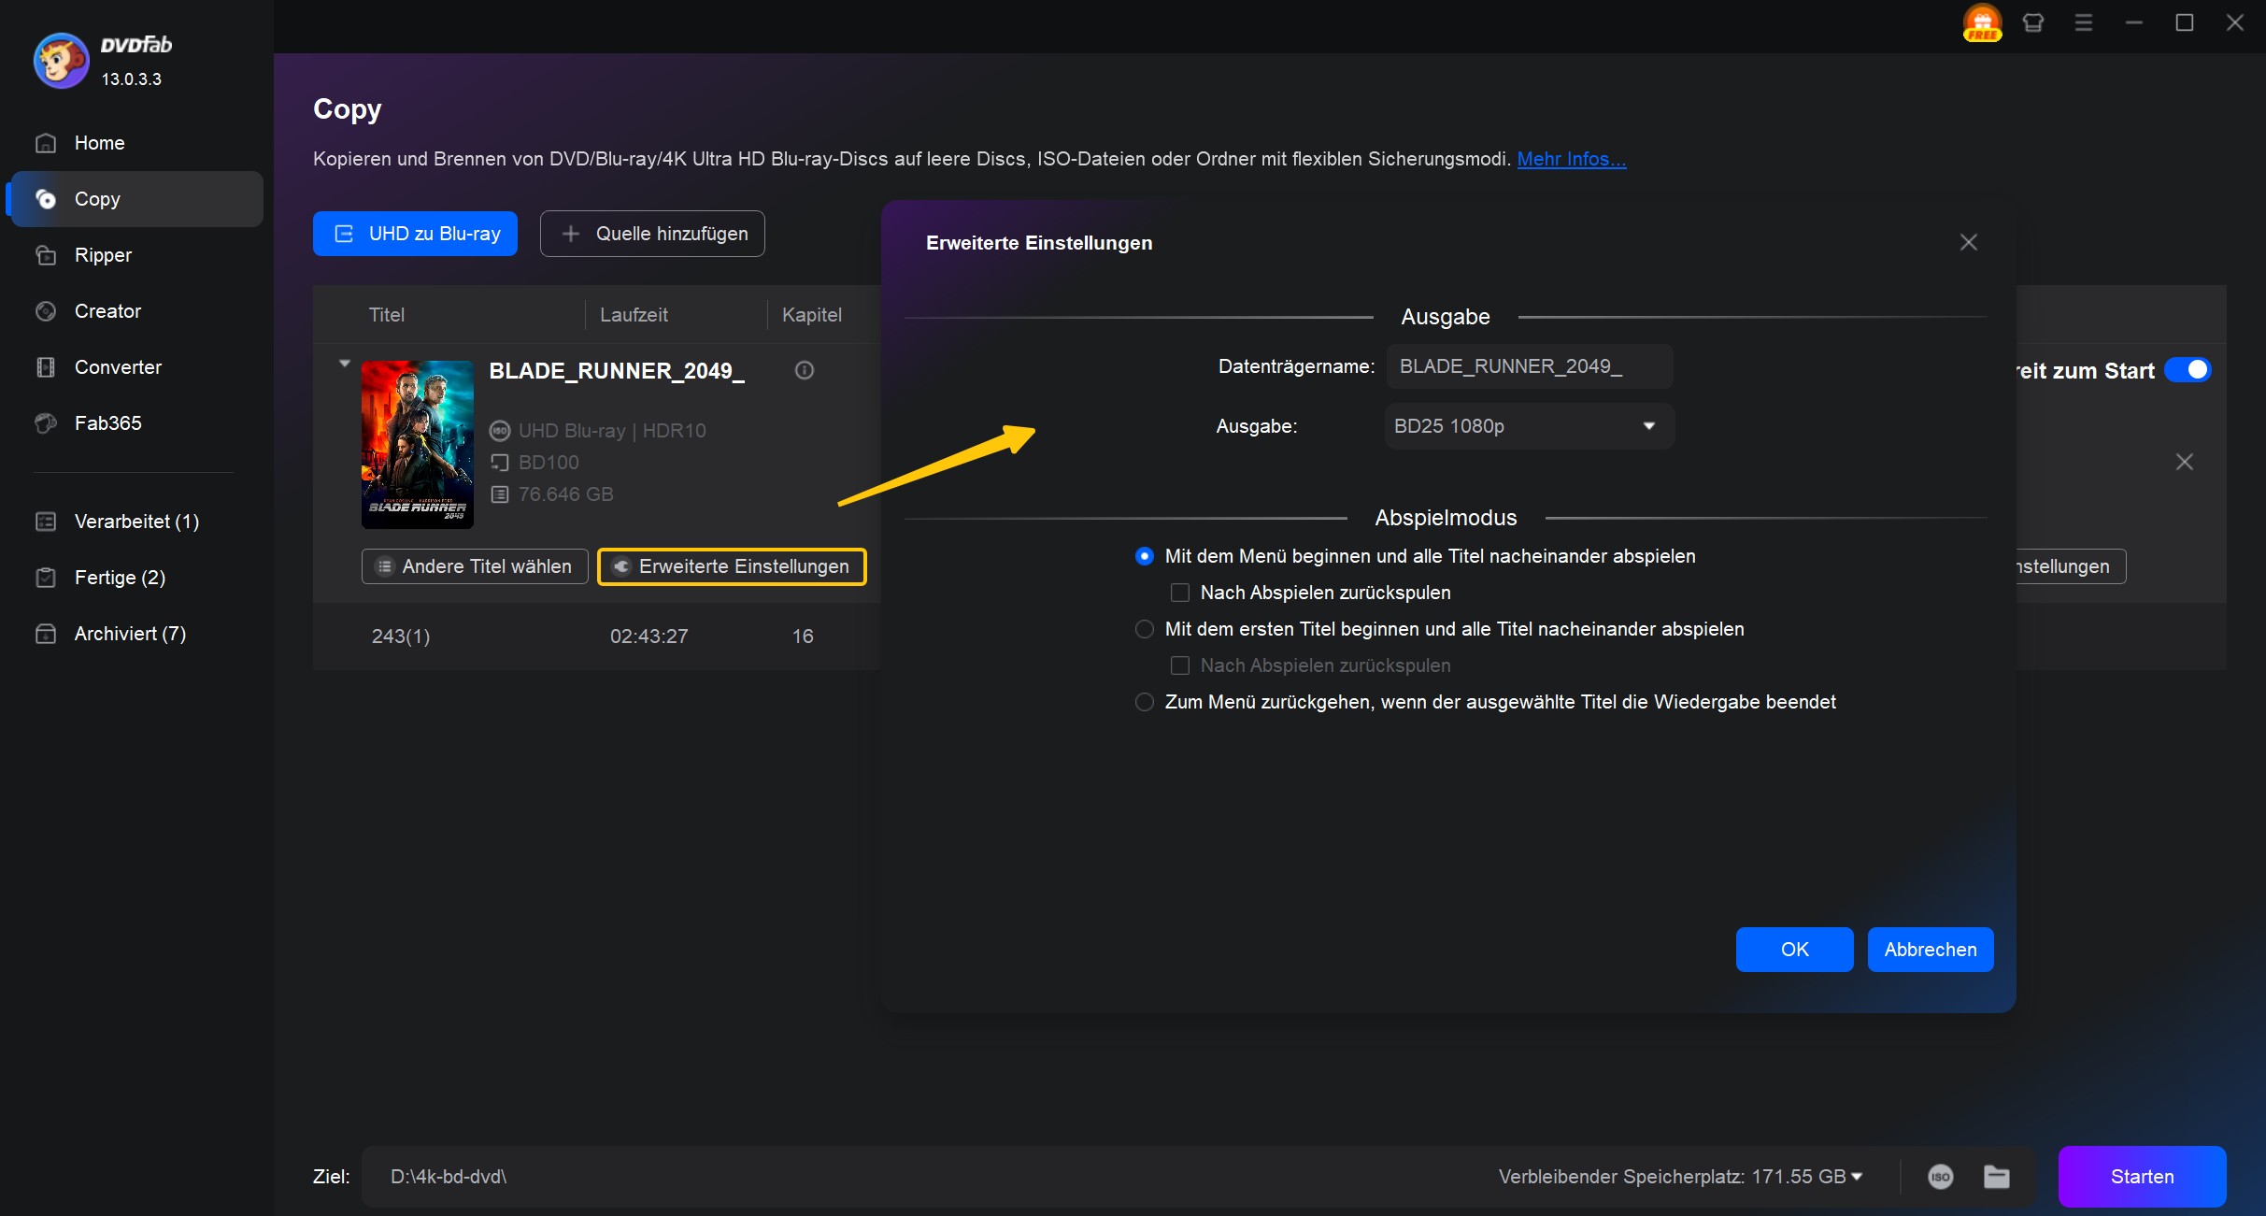This screenshot has width=2266, height=1216.
Task: Click the Blade Runner 2049 poster thumbnail
Action: point(418,445)
